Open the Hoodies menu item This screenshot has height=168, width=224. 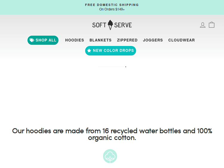75,40
